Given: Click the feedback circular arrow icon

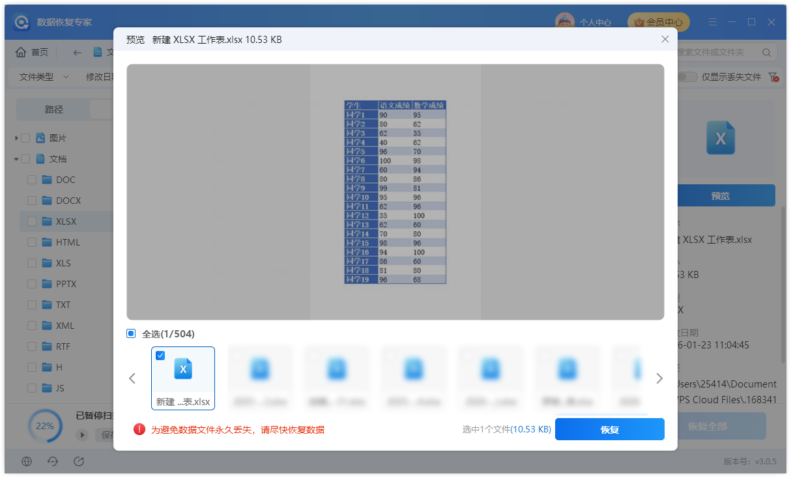Looking at the screenshot, I should click(x=79, y=461).
